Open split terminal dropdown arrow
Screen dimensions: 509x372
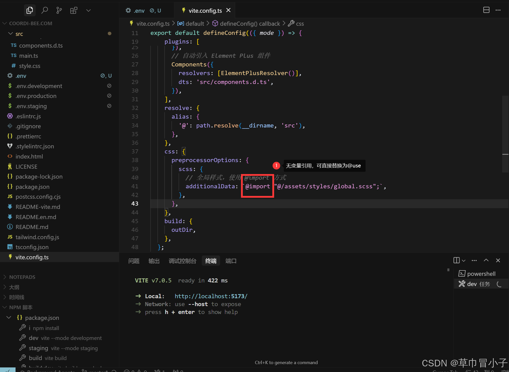(464, 261)
